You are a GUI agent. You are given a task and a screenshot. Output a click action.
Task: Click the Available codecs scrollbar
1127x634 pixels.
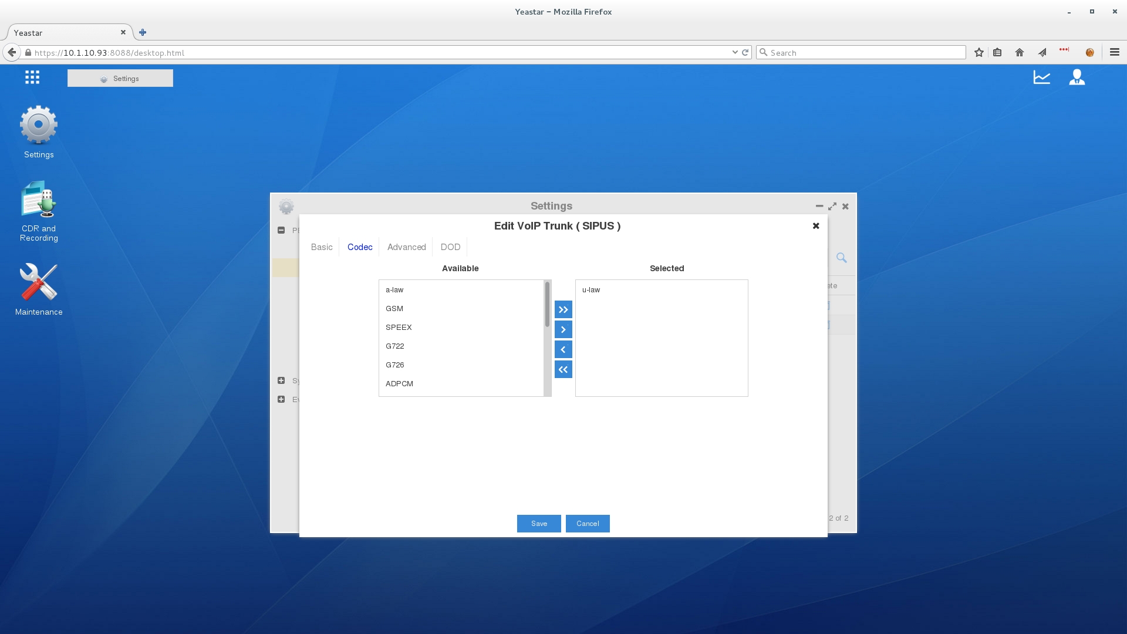pos(547,304)
